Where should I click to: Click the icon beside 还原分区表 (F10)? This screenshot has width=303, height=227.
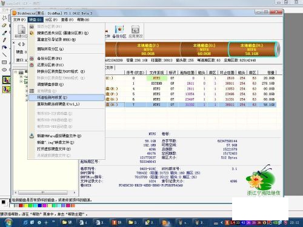pyautogui.click(x=32, y=65)
